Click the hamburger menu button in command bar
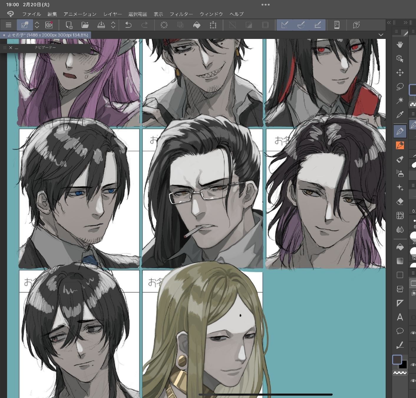This screenshot has width=416, height=398. [9, 25]
